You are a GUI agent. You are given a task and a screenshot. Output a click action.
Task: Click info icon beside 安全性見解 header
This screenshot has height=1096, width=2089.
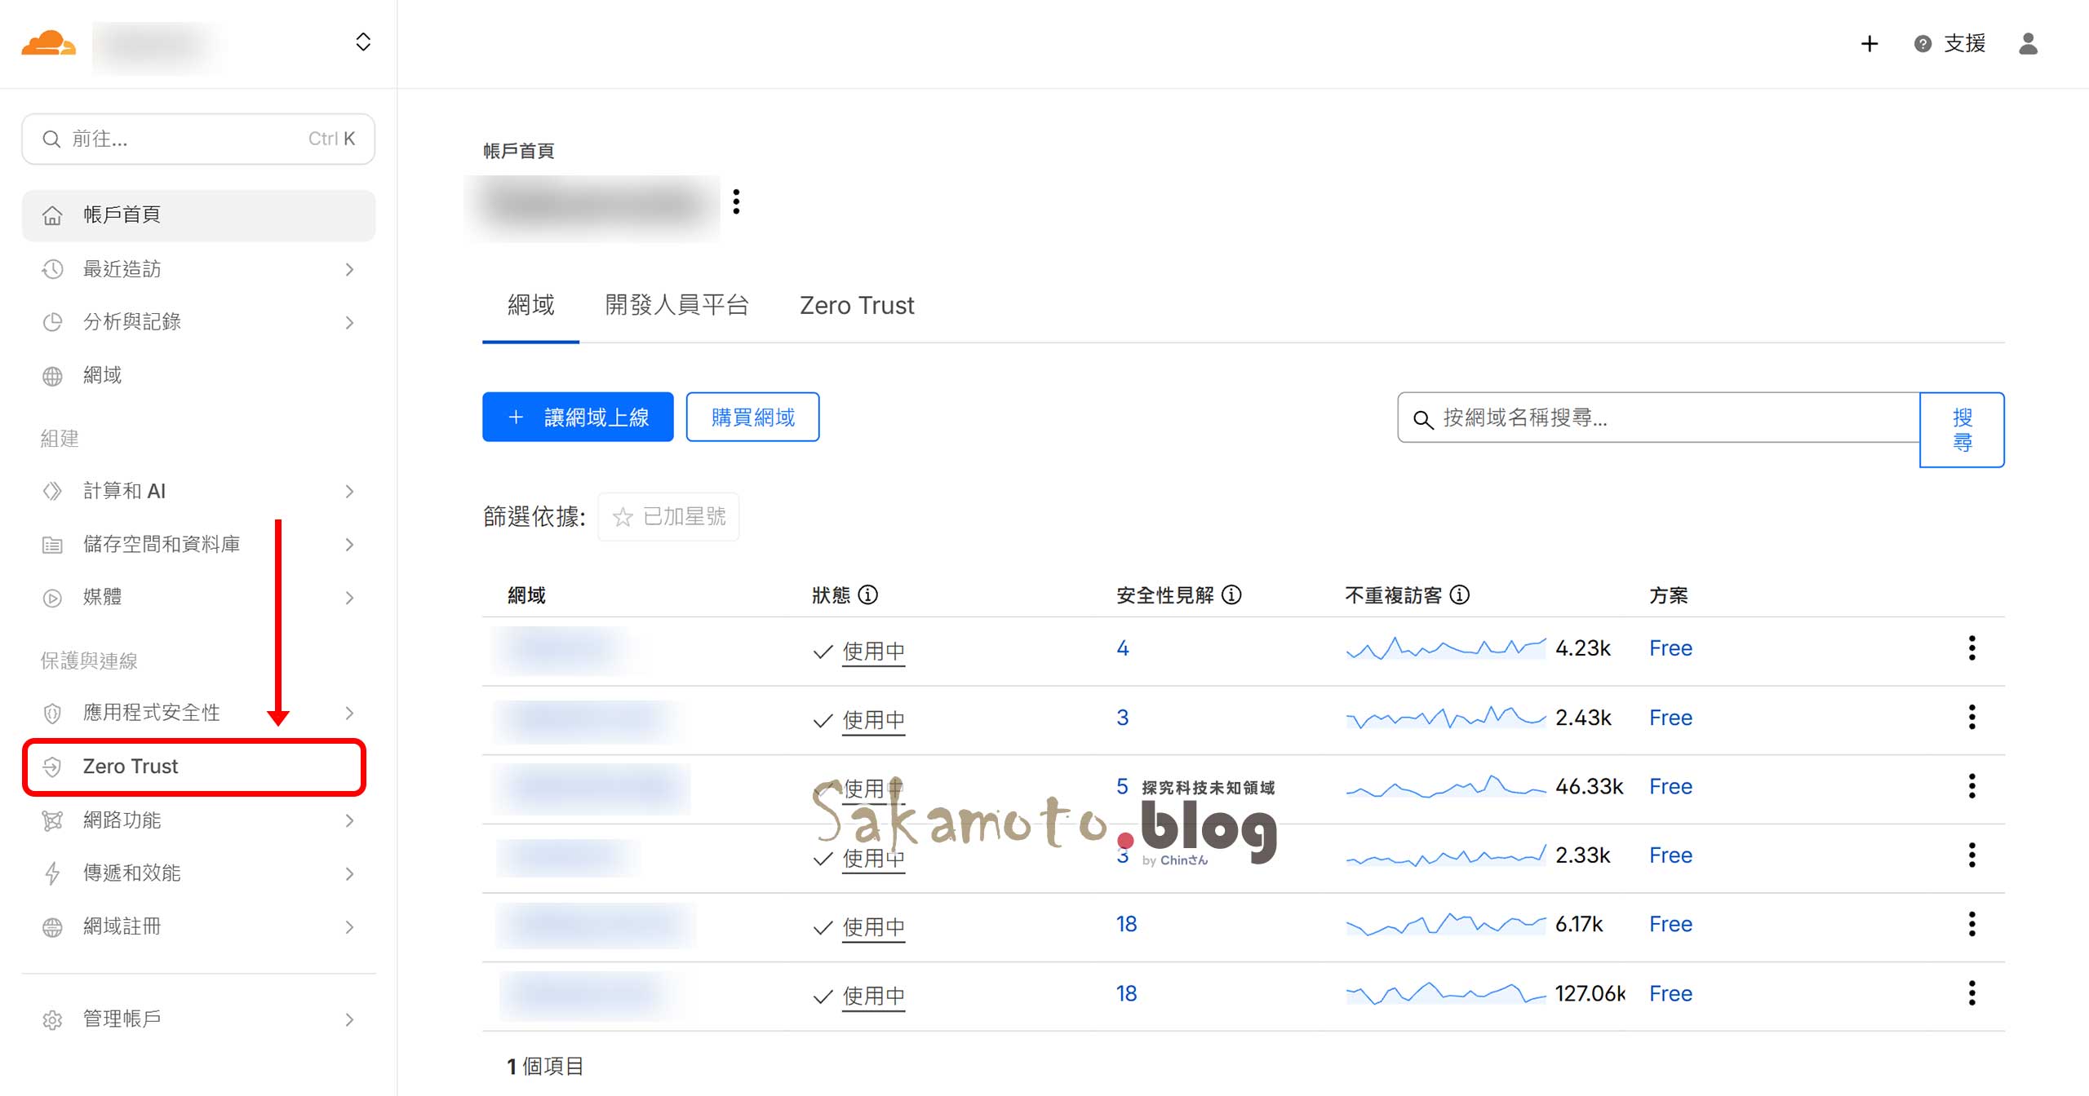(x=1231, y=595)
